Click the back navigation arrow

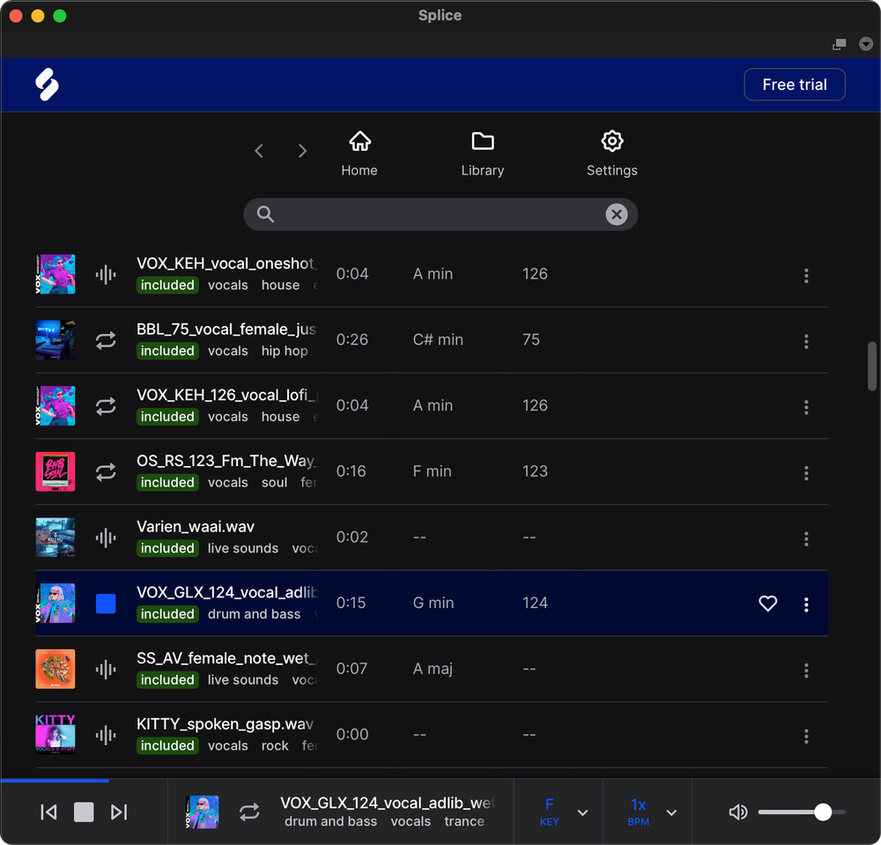[x=259, y=151]
